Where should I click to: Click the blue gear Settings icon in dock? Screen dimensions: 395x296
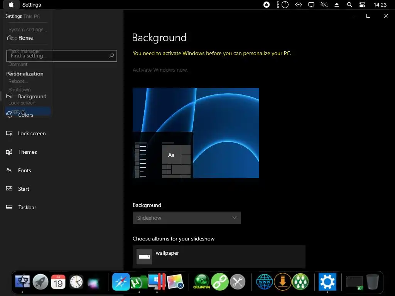327,282
